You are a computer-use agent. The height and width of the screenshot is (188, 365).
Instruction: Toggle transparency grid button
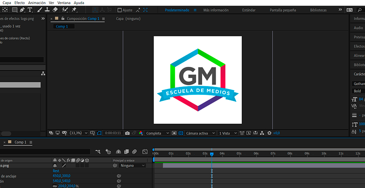[180, 133]
